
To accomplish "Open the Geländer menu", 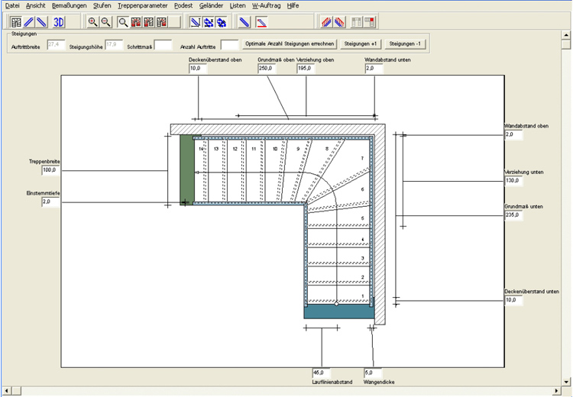I will (x=211, y=5).
